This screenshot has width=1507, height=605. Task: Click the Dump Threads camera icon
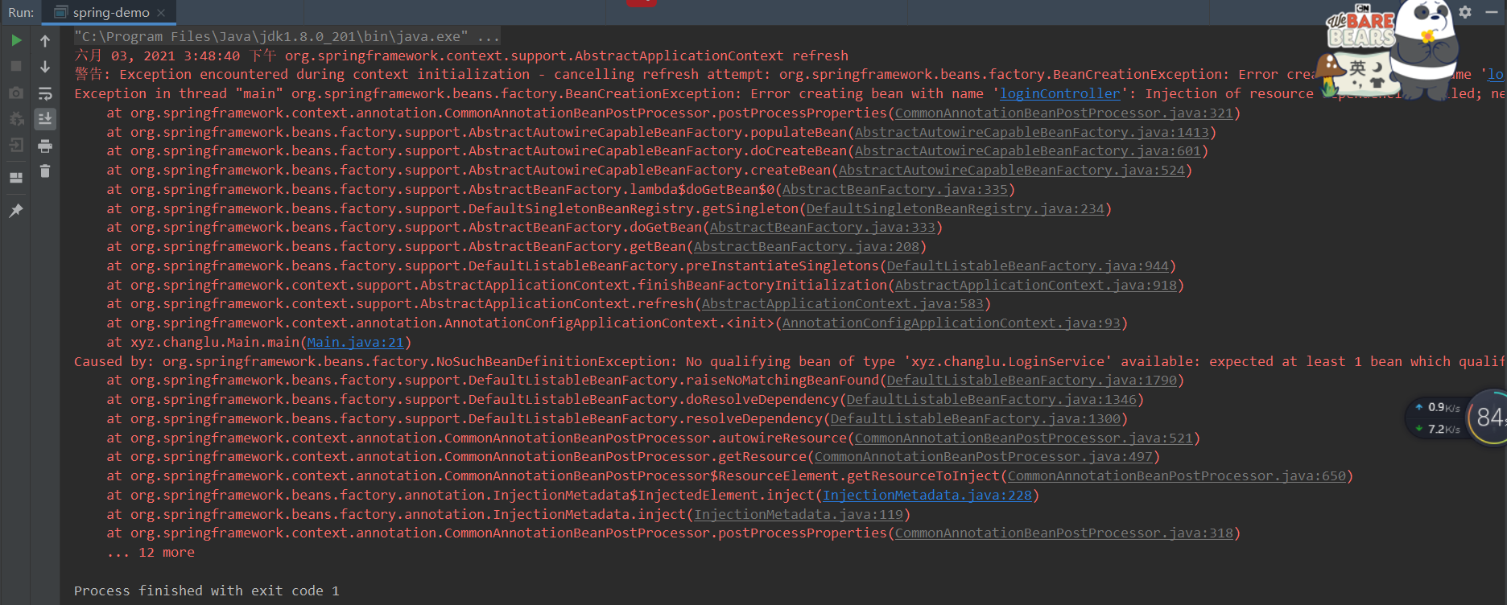pyautogui.click(x=16, y=93)
